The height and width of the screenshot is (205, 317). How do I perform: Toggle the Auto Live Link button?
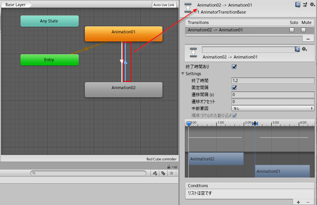tap(164, 5)
